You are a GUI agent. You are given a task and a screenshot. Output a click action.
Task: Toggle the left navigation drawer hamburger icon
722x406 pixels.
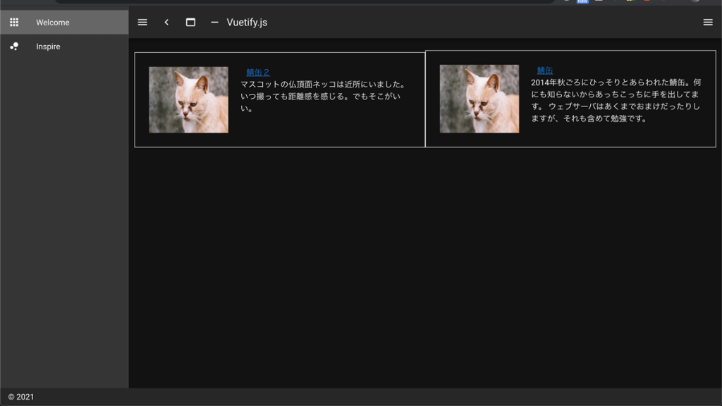(142, 22)
